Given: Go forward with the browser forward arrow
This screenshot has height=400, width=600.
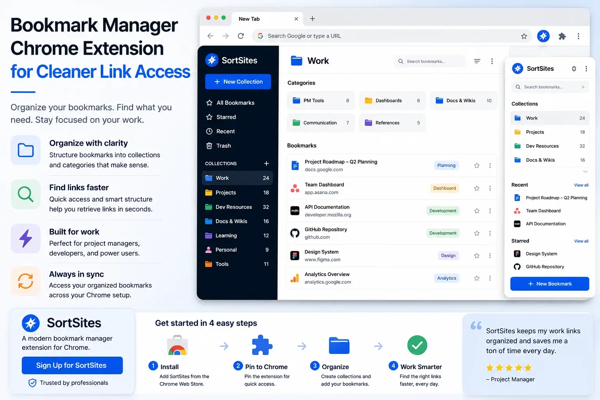Looking at the screenshot, I should pos(225,36).
